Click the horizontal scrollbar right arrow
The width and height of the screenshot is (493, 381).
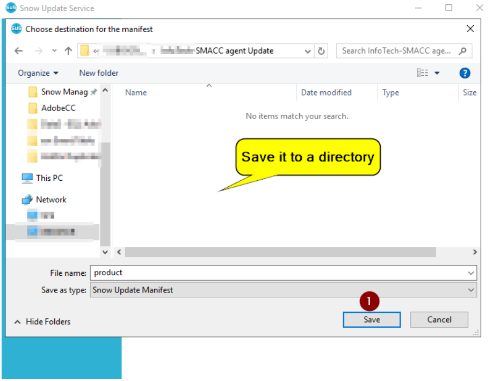[475, 252]
